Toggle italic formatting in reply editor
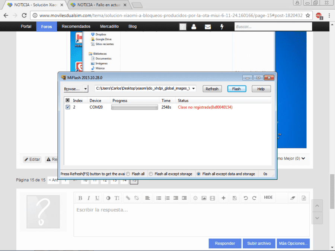335x251 pixels. [x=89, y=198]
